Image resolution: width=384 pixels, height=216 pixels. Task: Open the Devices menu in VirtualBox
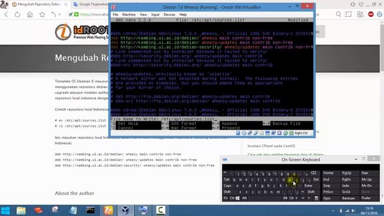(x=169, y=14)
